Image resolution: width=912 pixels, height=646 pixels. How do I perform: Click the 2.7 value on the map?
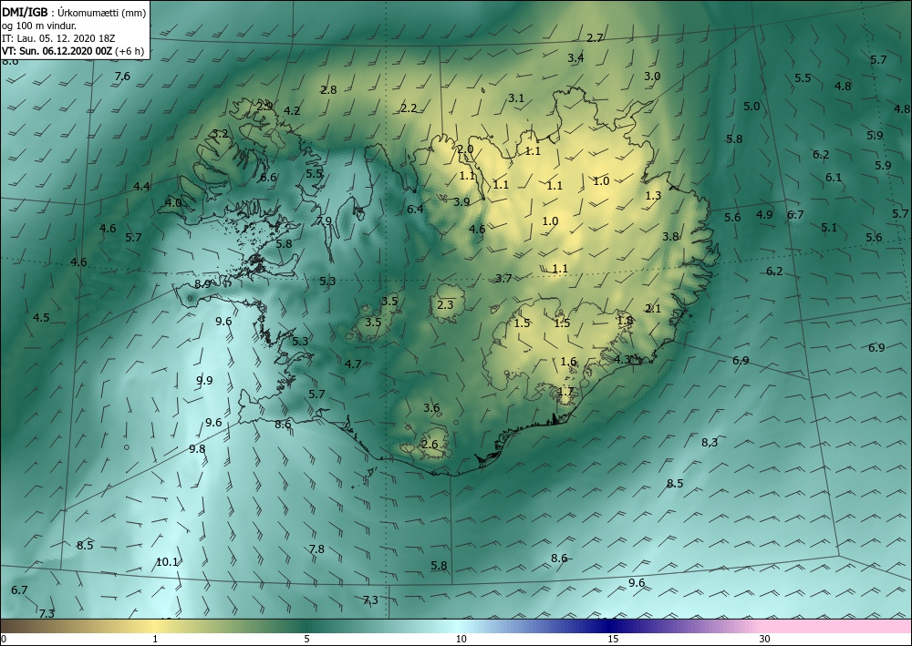coord(595,38)
